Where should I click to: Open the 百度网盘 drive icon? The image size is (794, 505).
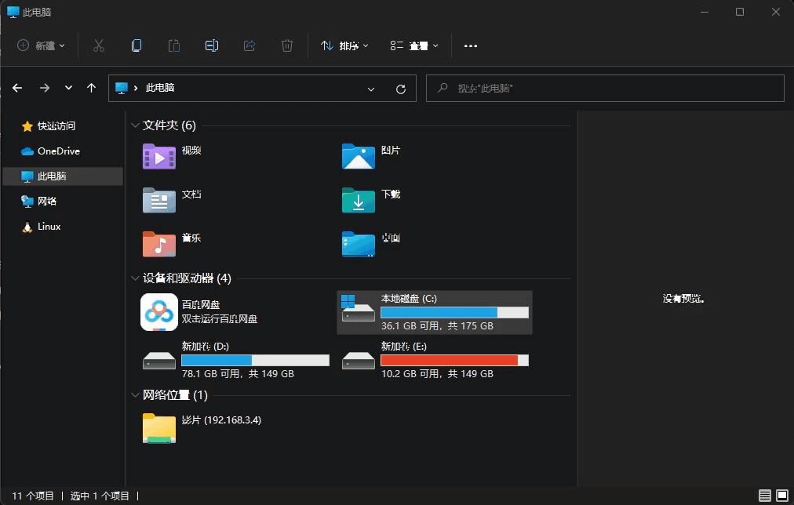coord(159,312)
